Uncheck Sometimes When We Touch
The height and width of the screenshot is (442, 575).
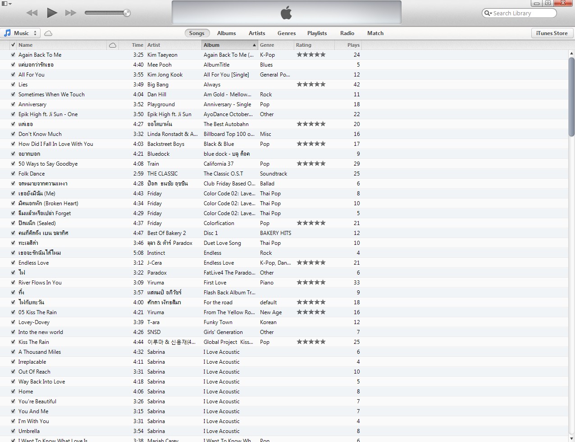click(13, 95)
